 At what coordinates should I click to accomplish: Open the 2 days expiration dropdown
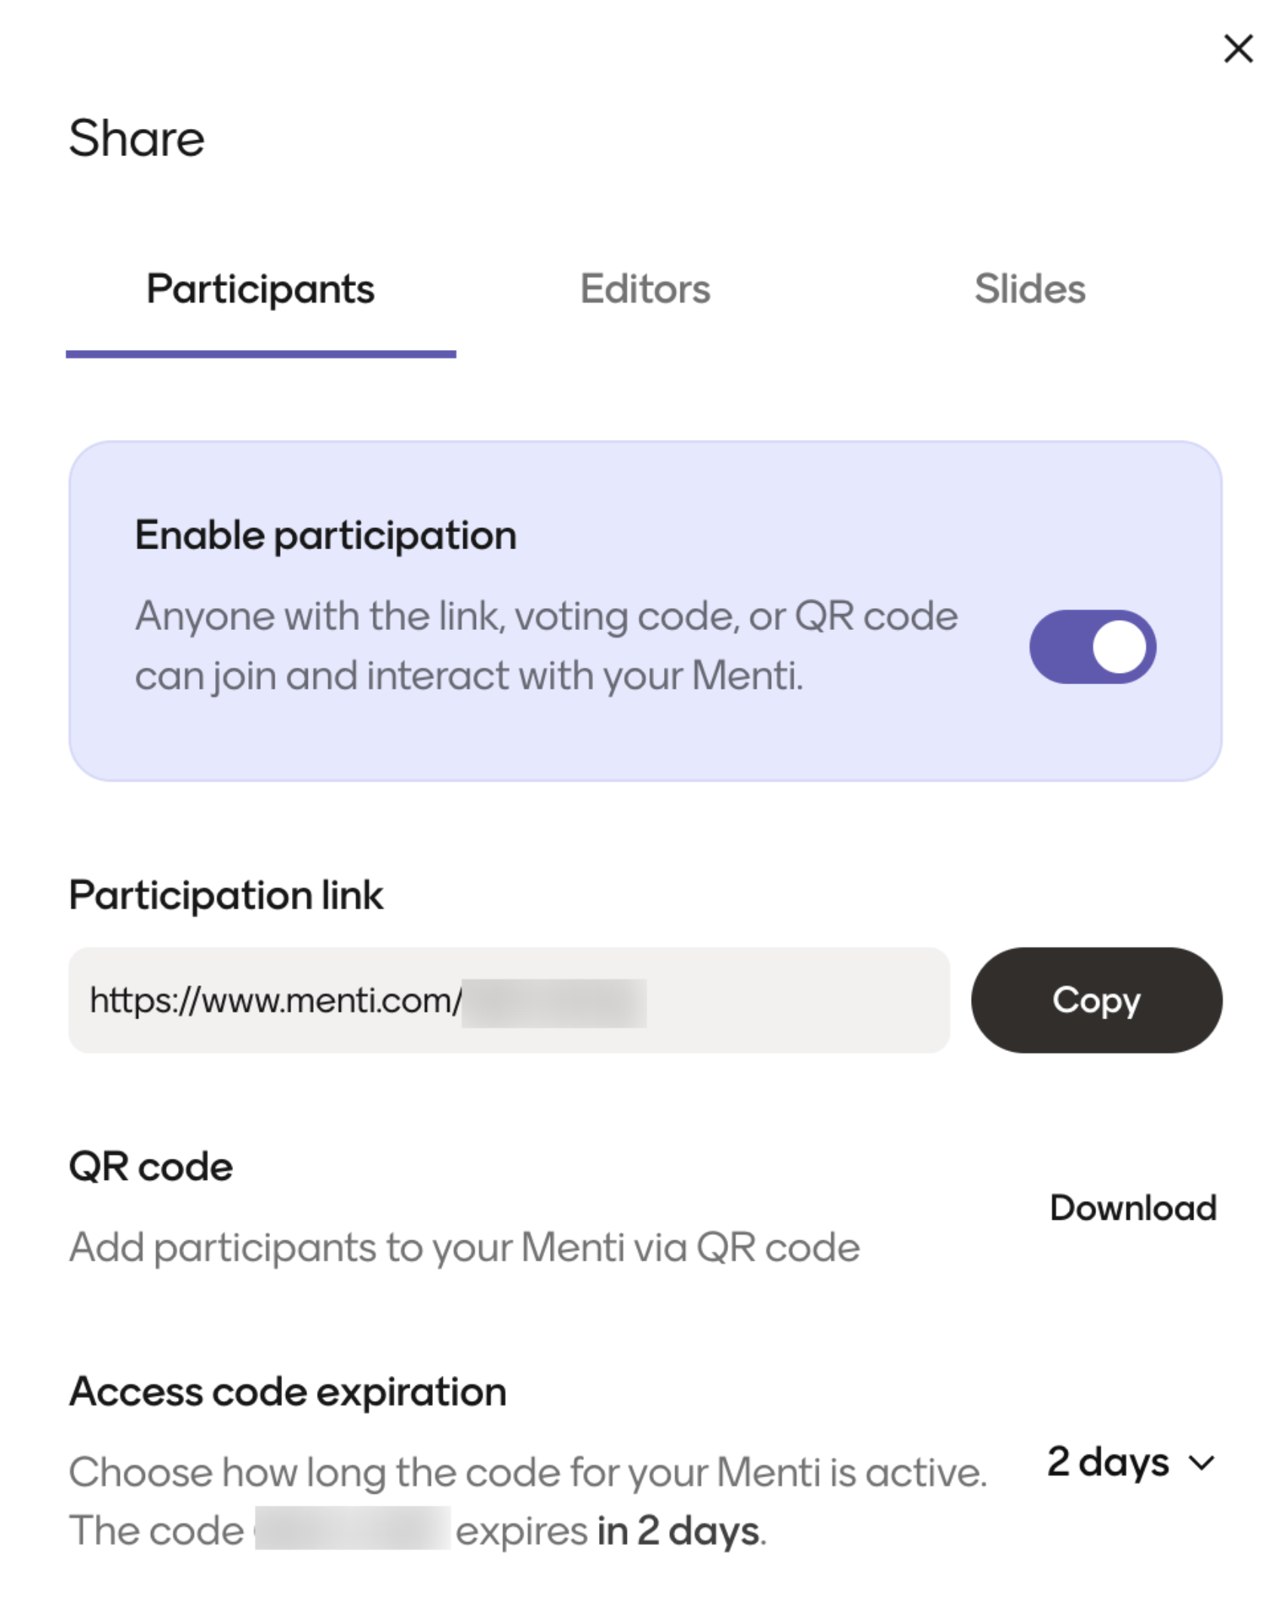(1107, 1461)
